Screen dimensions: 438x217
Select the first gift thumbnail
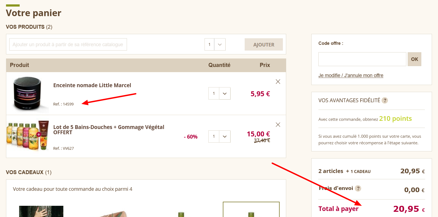[41, 211]
